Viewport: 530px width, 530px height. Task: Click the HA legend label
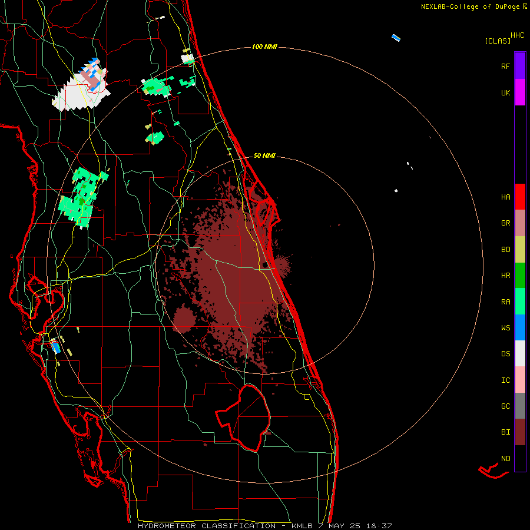506,197
